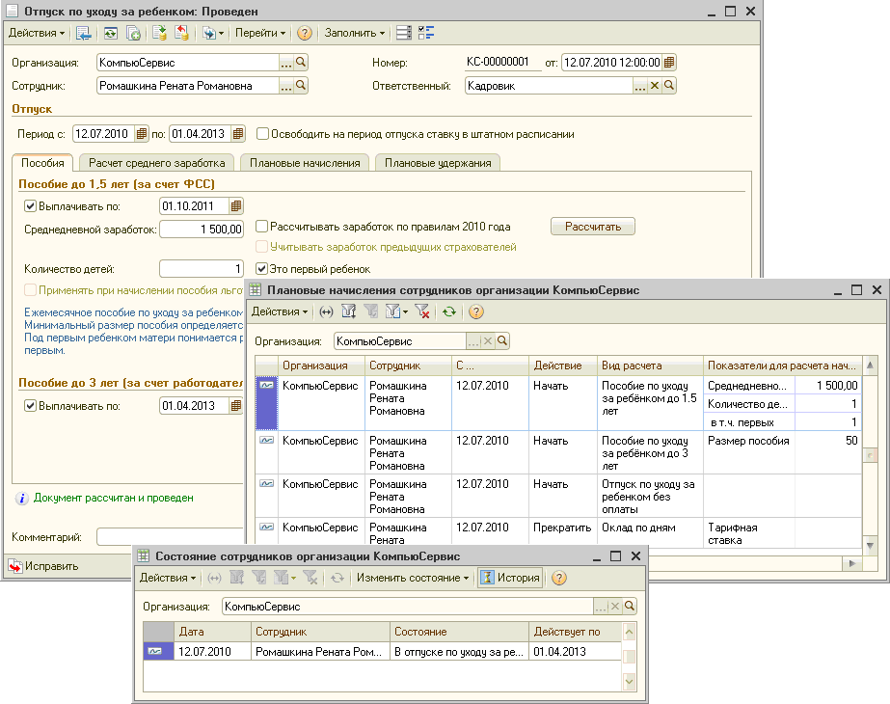The width and height of the screenshot is (890, 704).
Task: Click ellipsis selector for Организация in leave document
Action: 286,62
